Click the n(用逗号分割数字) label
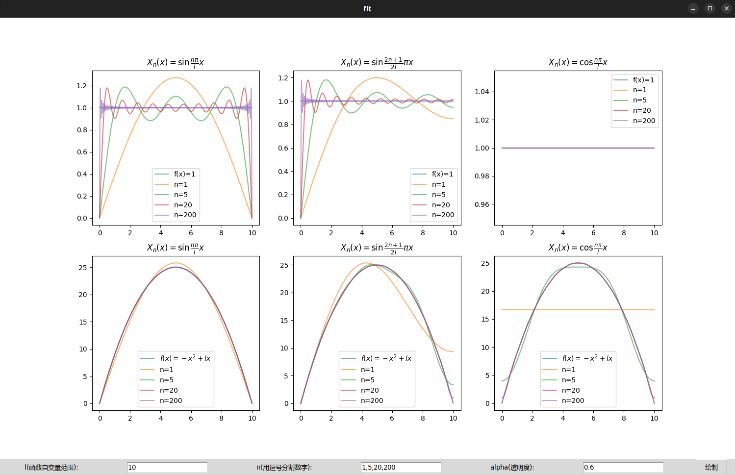This screenshot has width=735, height=475. [x=284, y=467]
